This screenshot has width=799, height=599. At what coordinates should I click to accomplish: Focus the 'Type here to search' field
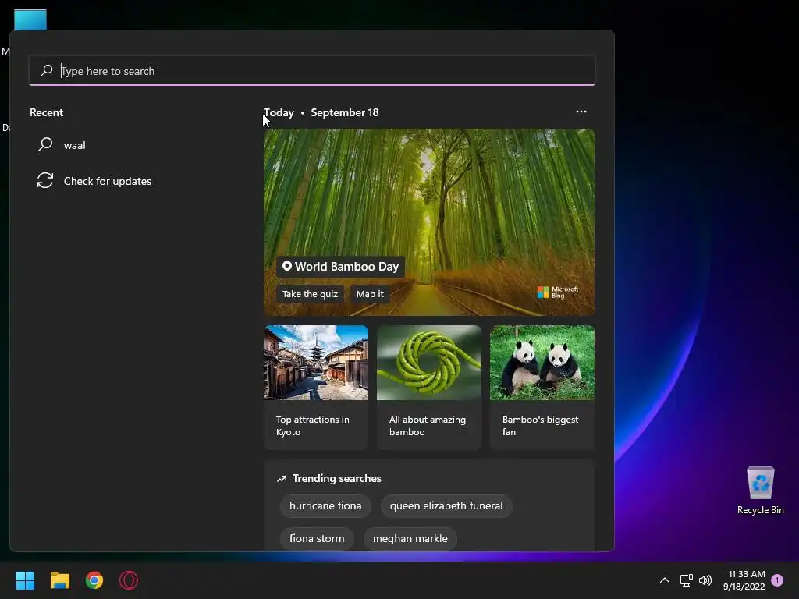coord(312,71)
